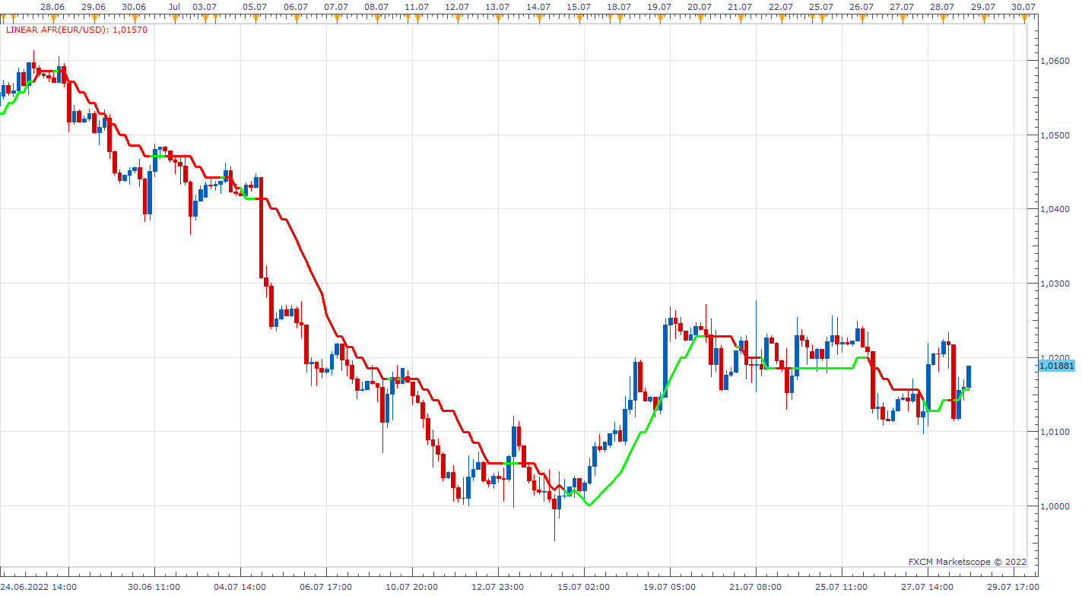The width and height of the screenshot is (1082, 596).
Task: Select the LINEAR AFR(EUR/USD) indicator label
Action: tap(77, 30)
